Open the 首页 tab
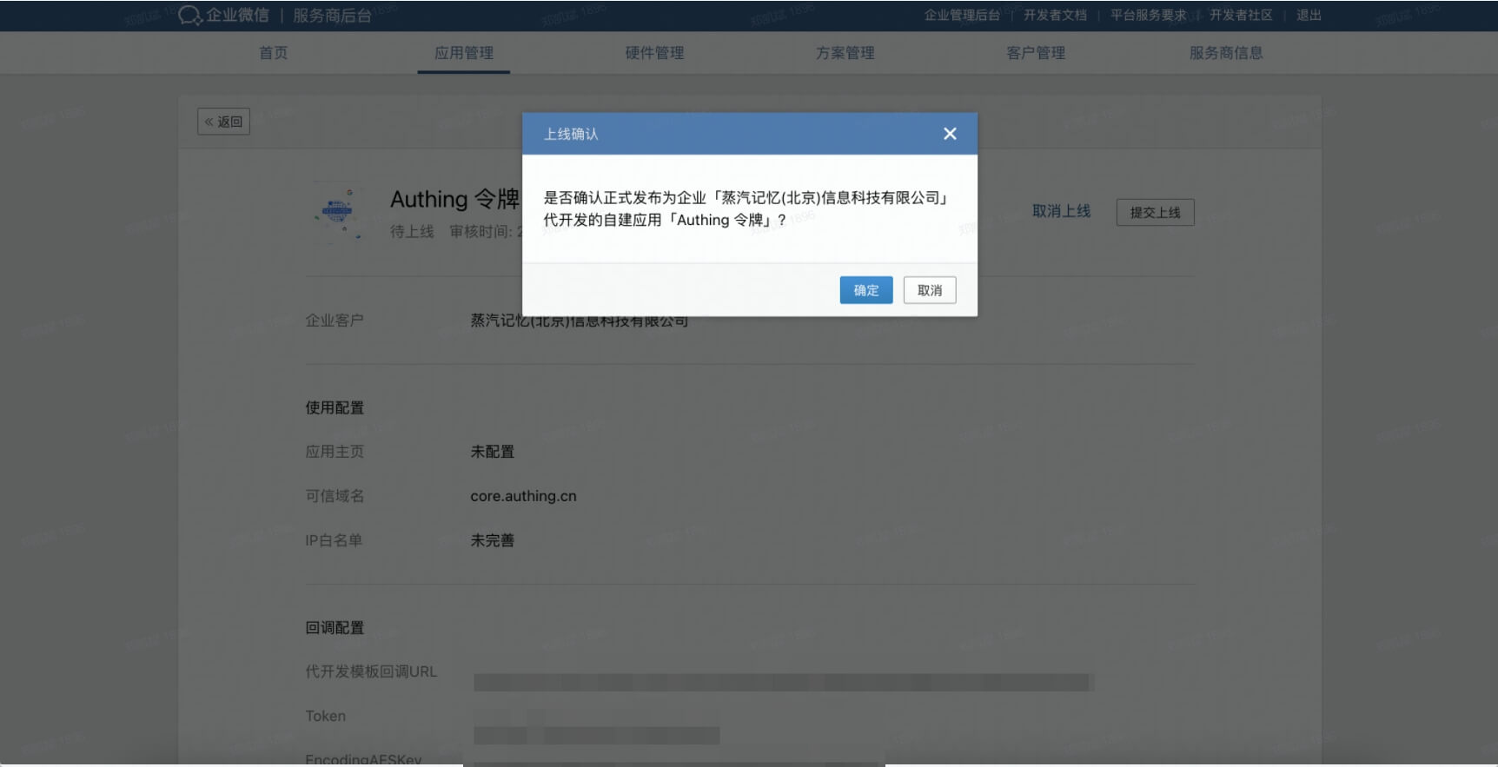 point(273,53)
